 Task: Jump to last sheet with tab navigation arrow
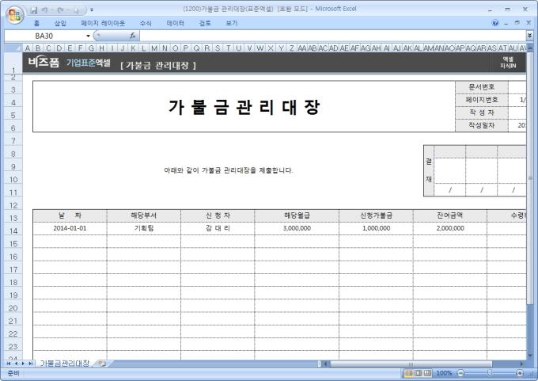tap(30, 364)
